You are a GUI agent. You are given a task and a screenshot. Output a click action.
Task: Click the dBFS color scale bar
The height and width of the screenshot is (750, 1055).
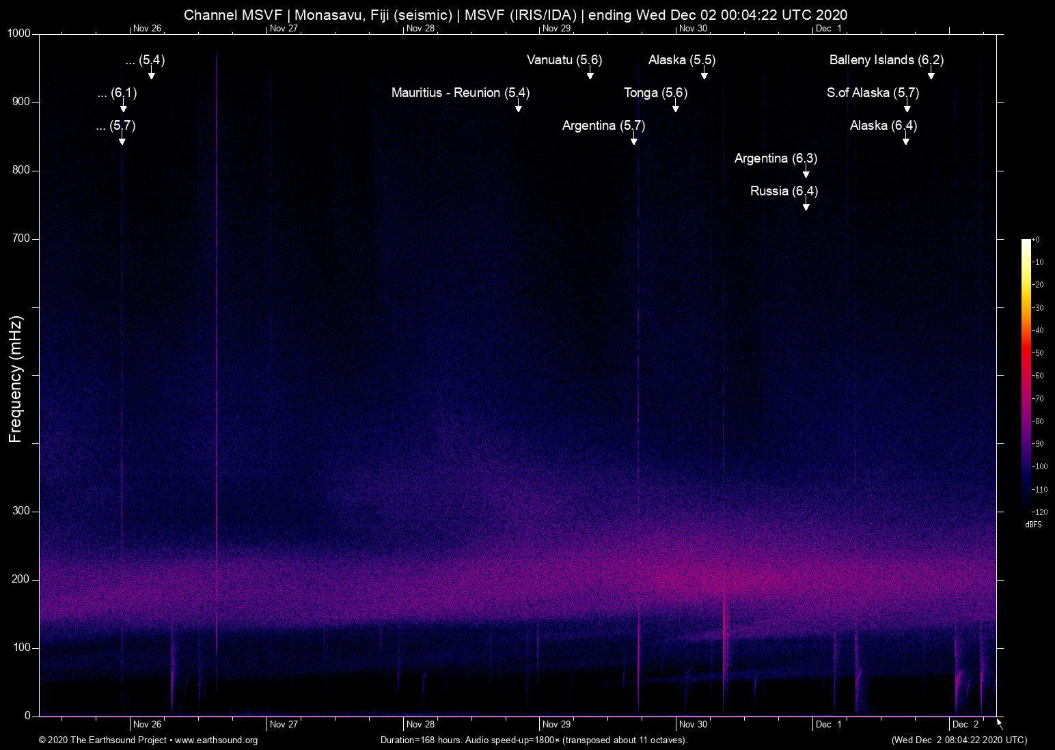click(x=1026, y=375)
